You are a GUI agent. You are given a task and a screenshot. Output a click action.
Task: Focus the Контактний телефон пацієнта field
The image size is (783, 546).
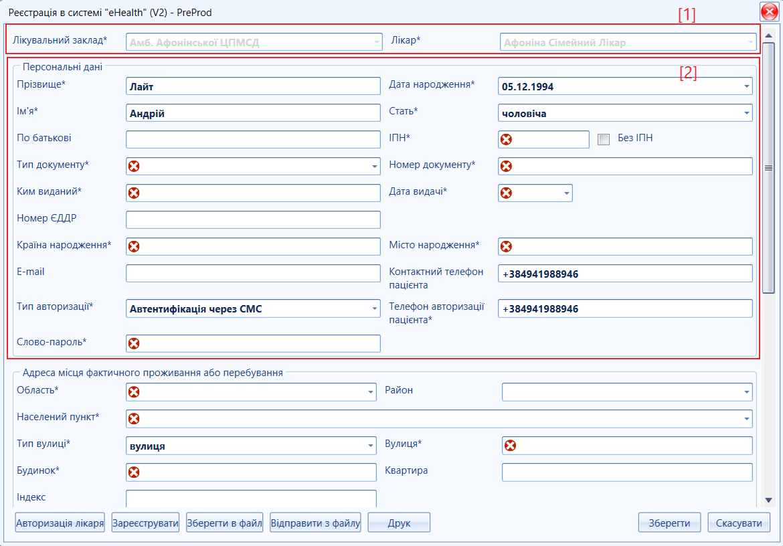(x=625, y=274)
